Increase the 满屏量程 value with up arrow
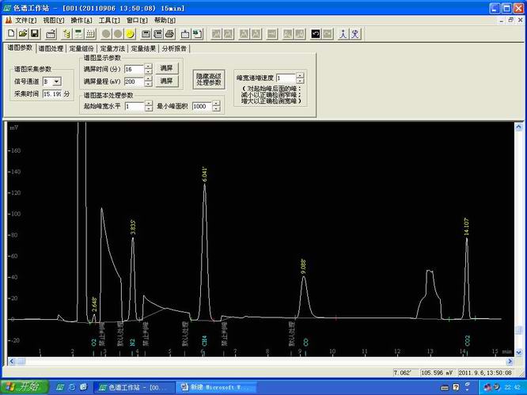The width and height of the screenshot is (527, 395). point(148,78)
